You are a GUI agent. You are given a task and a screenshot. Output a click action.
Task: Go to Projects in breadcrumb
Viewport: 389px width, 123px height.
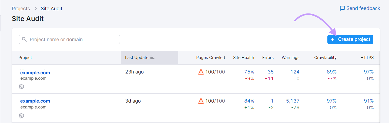coord(21,9)
